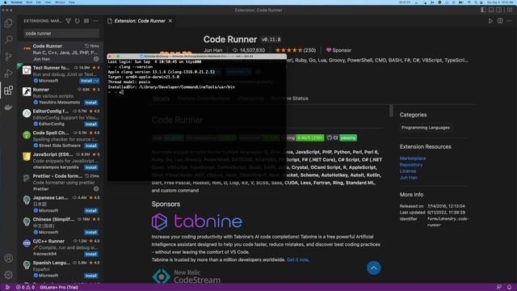Select Prettier - Code formatter list entry
The width and height of the screenshot is (517, 291).
(61, 183)
